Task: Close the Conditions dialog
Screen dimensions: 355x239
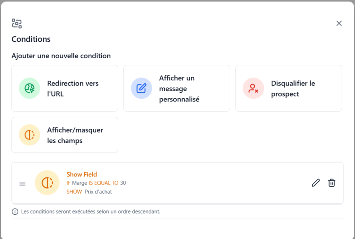Action: click(x=339, y=23)
